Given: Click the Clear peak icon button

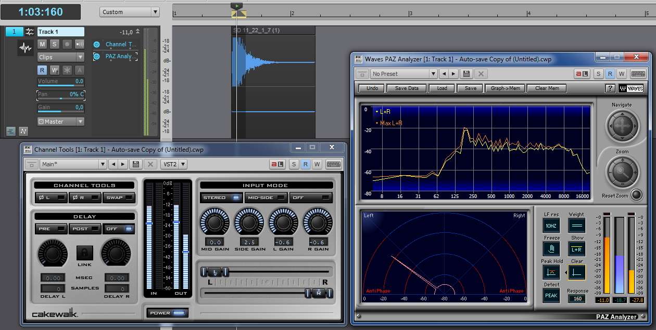Looking at the screenshot, I should point(576,272).
